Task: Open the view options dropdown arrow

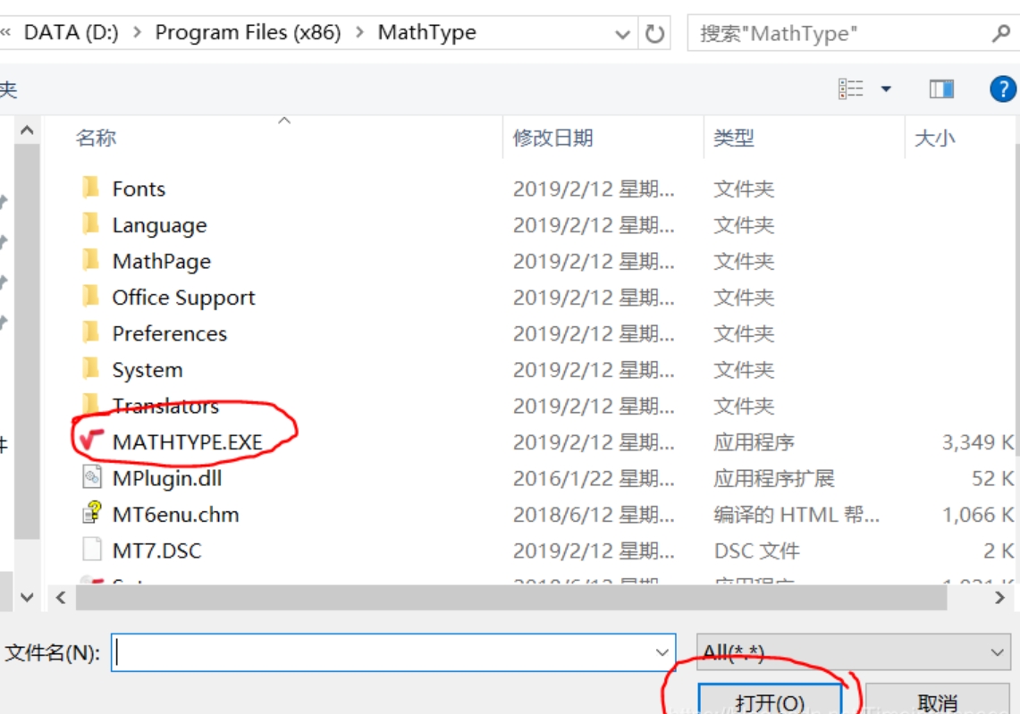Action: pos(886,88)
